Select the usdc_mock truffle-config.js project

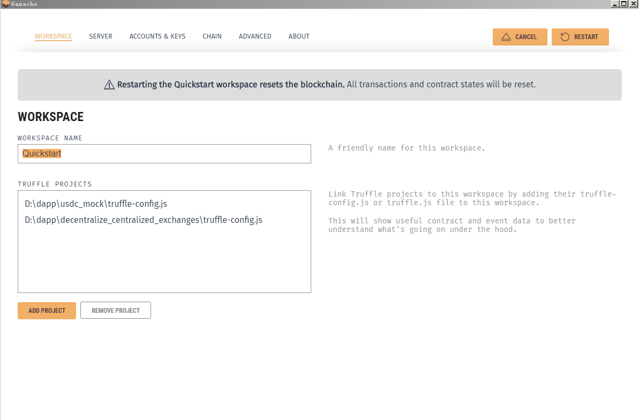click(x=96, y=204)
